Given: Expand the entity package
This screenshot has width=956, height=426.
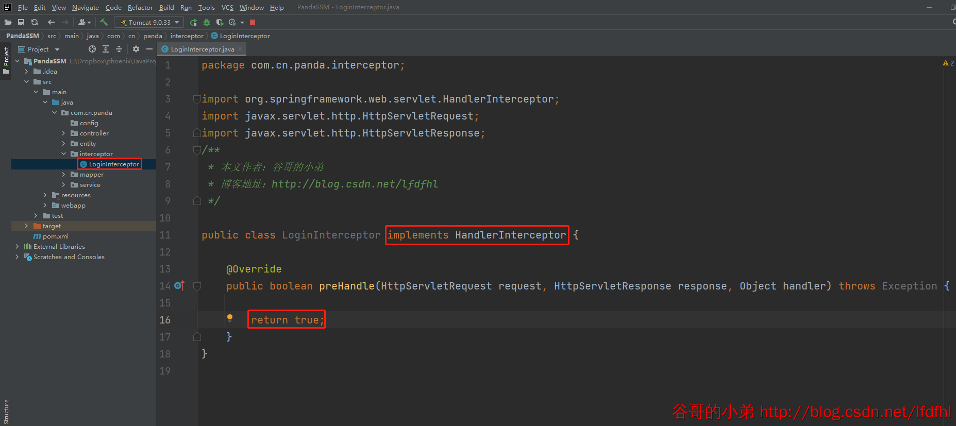Looking at the screenshot, I should pyautogui.click(x=64, y=143).
